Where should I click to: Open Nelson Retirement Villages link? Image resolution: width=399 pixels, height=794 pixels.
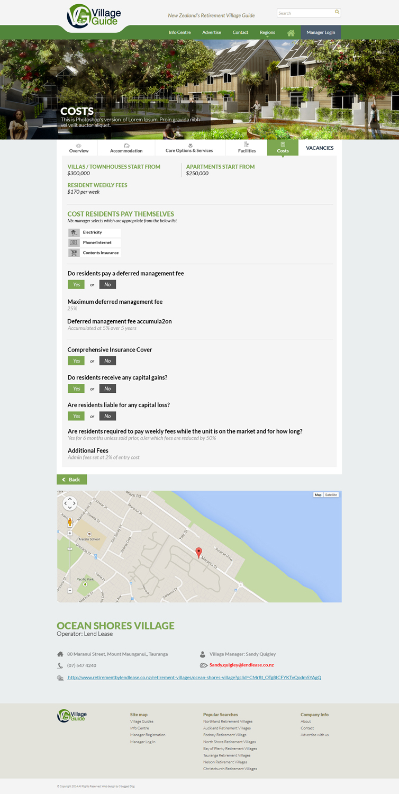tap(225, 762)
